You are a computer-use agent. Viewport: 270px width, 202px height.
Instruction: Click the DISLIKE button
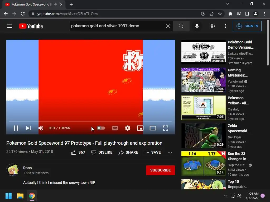(102, 152)
